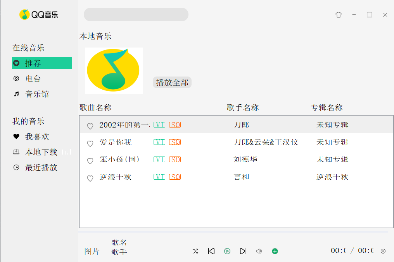Click VIP badge on 逆浪千秋 row
The width and height of the screenshot is (394, 262).
pyautogui.click(x=159, y=177)
